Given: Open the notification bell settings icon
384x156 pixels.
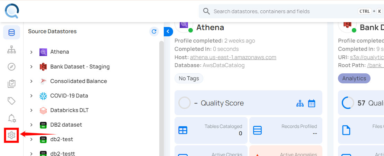Looking at the screenshot, I should 11,118.
